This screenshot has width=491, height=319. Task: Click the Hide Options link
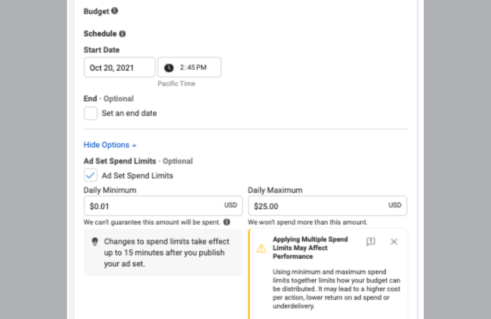(107, 145)
